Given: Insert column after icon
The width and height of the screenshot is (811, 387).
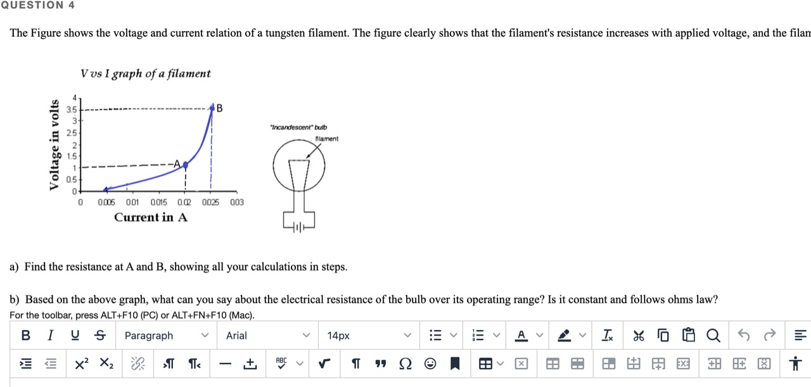Looking at the screenshot, I should tap(738, 364).
